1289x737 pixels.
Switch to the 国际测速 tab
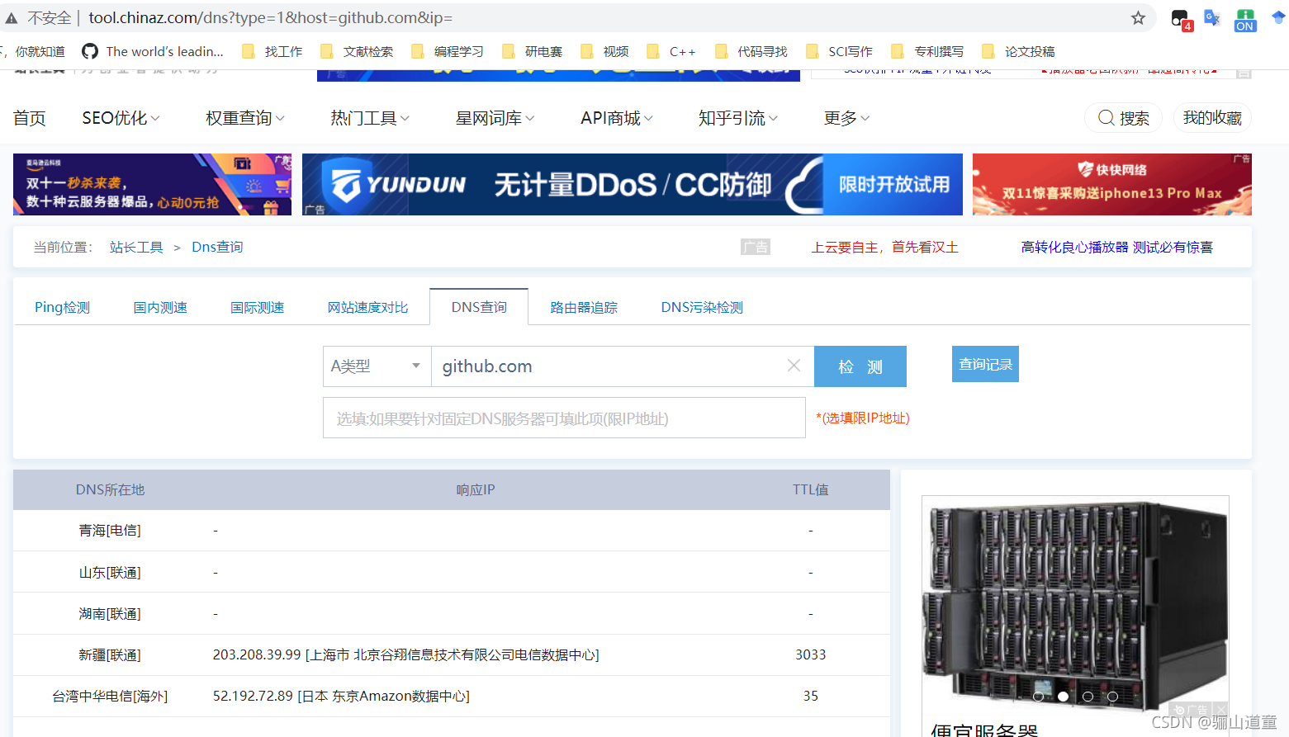tap(257, 307)
